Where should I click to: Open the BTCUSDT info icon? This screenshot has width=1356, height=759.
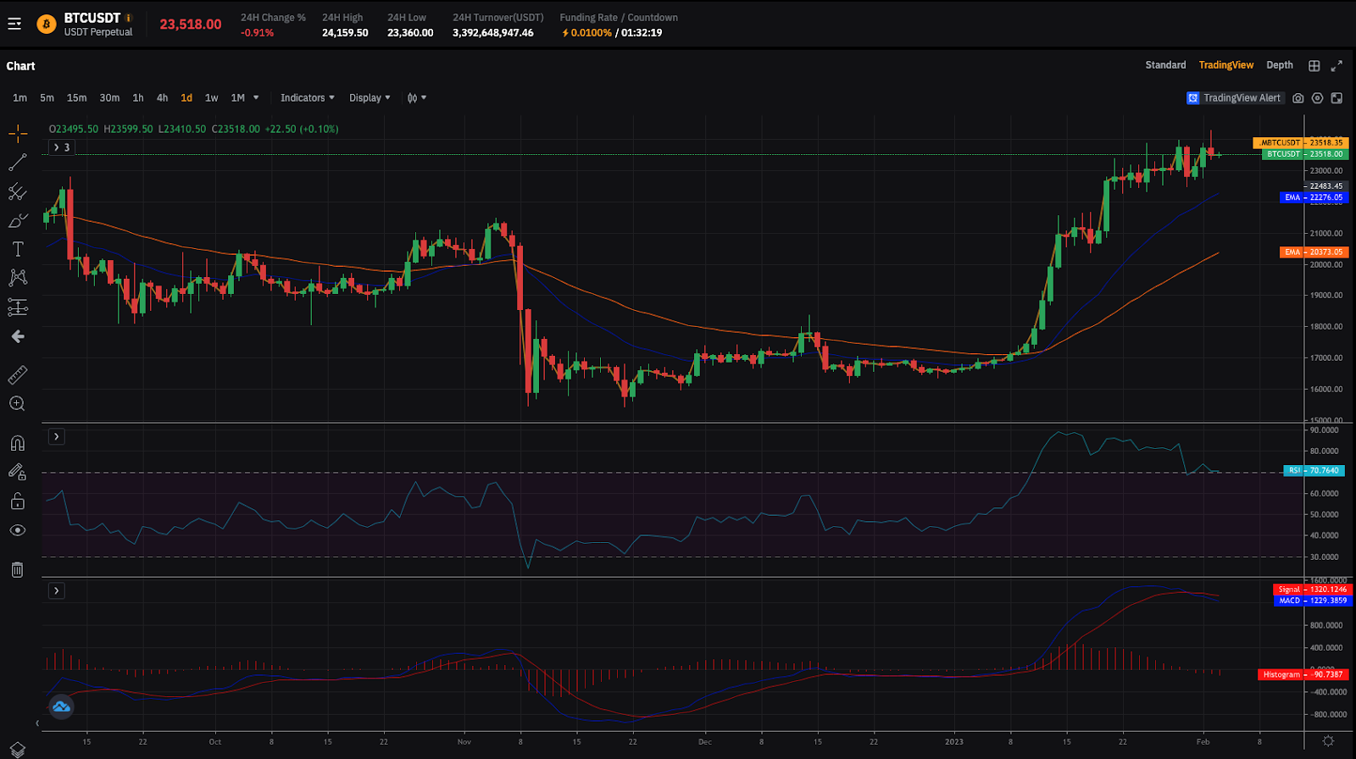129,18
